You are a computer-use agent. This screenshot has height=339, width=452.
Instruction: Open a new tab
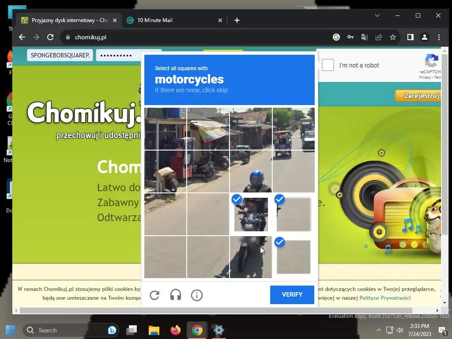237,20
